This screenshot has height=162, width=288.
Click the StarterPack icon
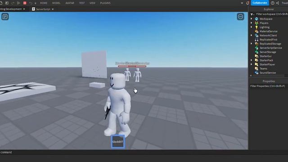tap(256, 60)
